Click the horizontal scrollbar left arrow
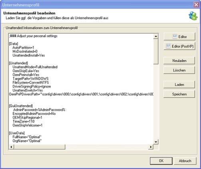The image size is (201, 169). (x=12, y=147)
